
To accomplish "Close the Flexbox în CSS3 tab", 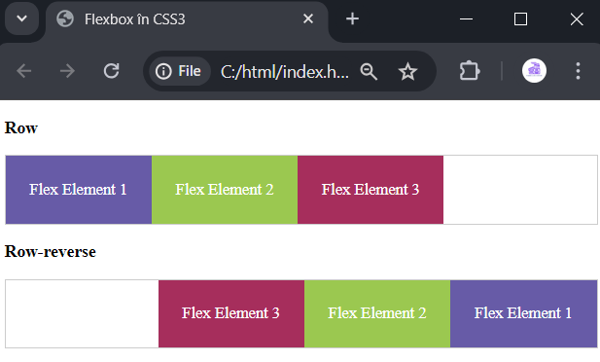I will tap(308, 18).
